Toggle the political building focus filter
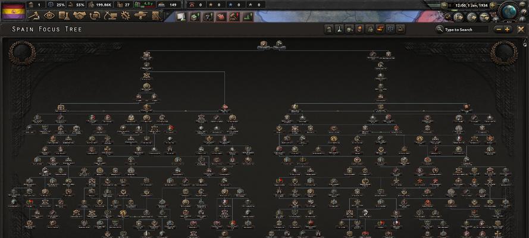 [x=329, y=29]
